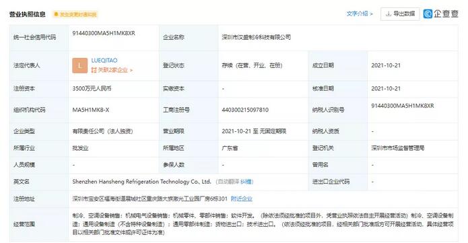This screenshot has width=468, height=243.
Task: Click the 组织机构代码 label cell
Action: [39, 110]
